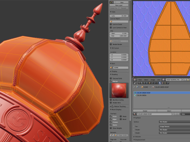190x142 pixels.
Task: Open the UVs menu in UV editor header
Action: point(159,80)
